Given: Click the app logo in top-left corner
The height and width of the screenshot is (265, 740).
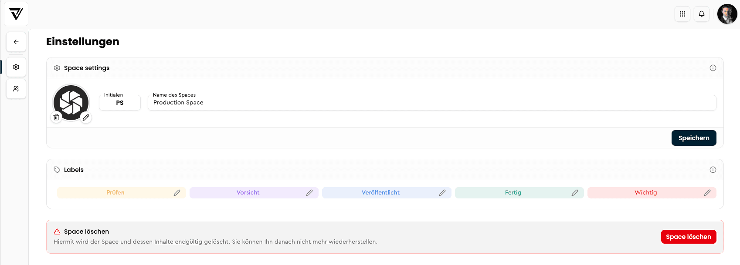Looking at the screenshot, I should pos(16,14).
